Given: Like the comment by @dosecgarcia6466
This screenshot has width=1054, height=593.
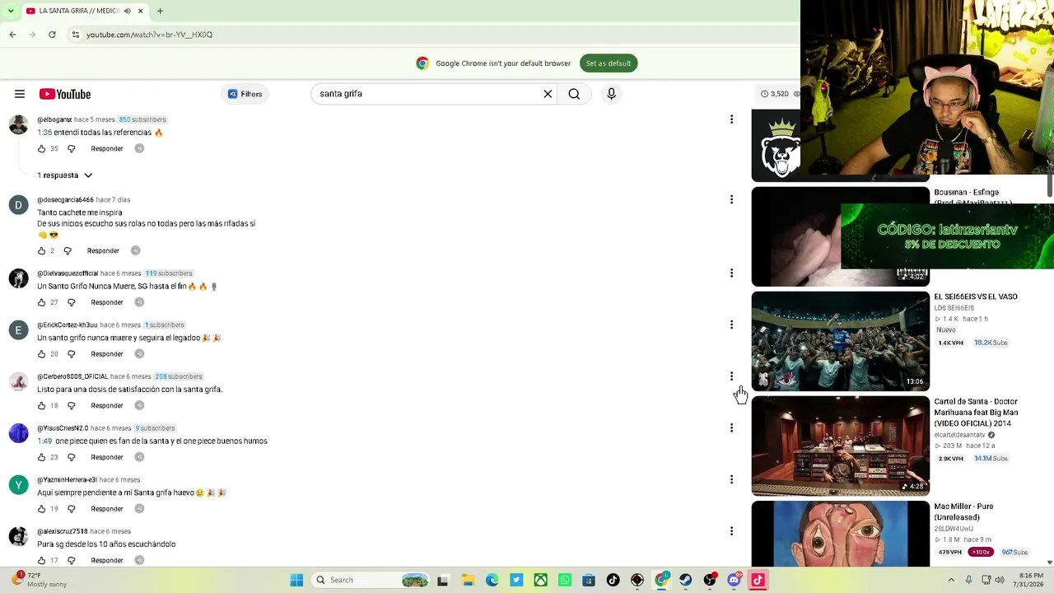Looking at the screenshot, I should (x=41, y=251).
